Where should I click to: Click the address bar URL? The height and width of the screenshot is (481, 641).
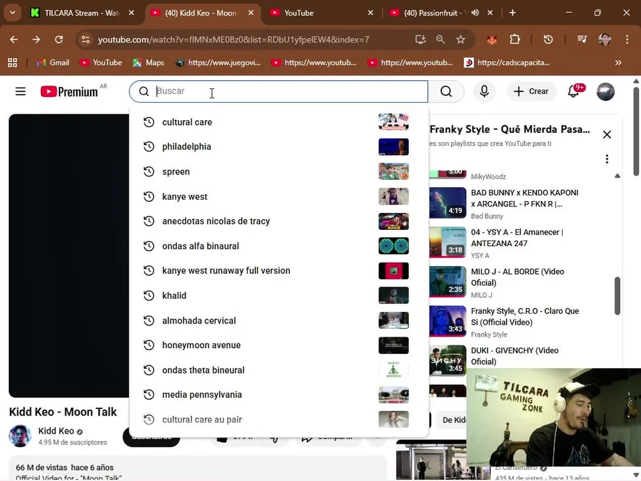coord(234,39)
